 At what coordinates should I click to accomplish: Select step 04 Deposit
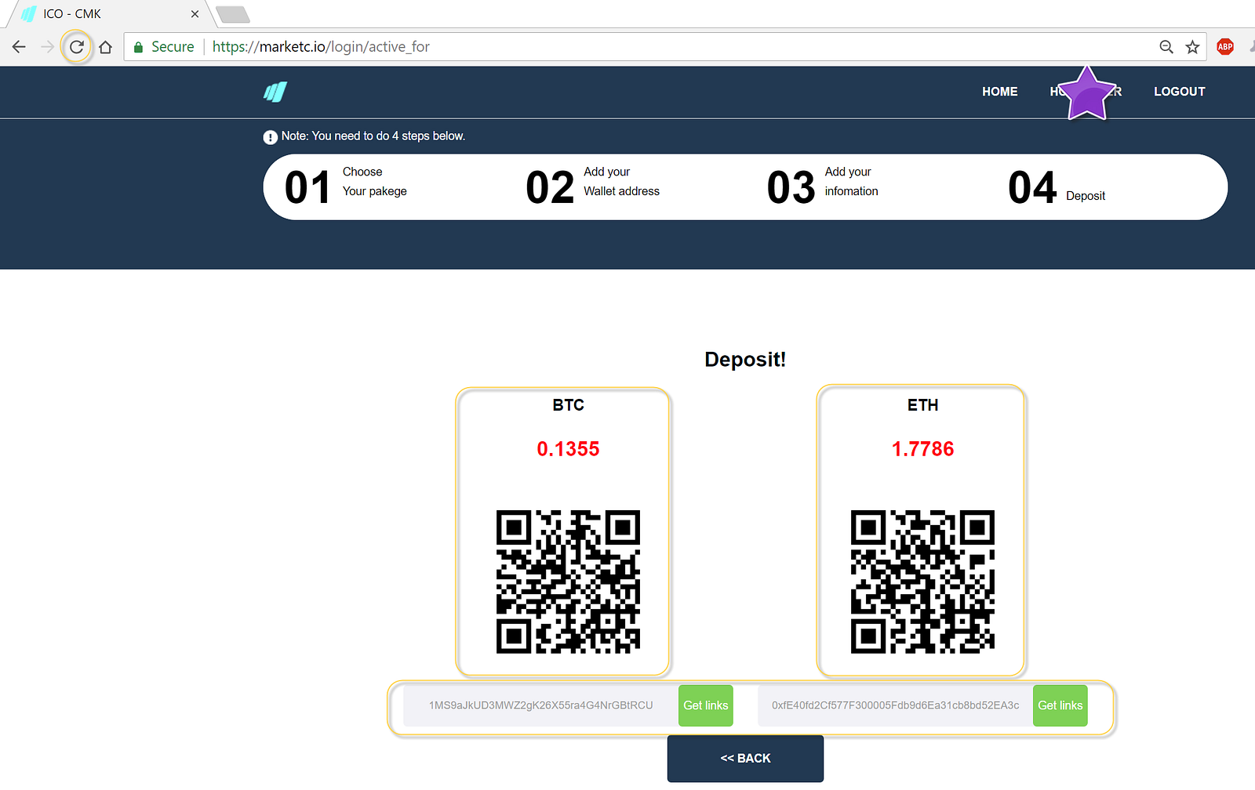(1057, 187)
